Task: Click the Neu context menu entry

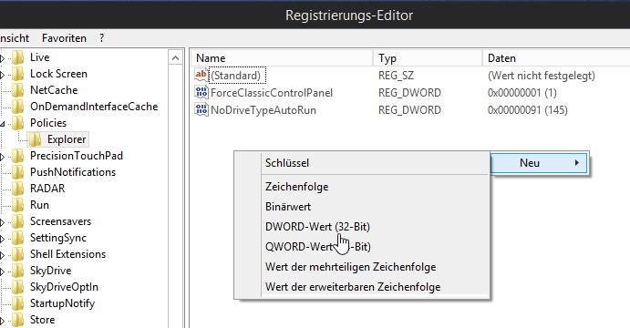Action: coord(539,163)
